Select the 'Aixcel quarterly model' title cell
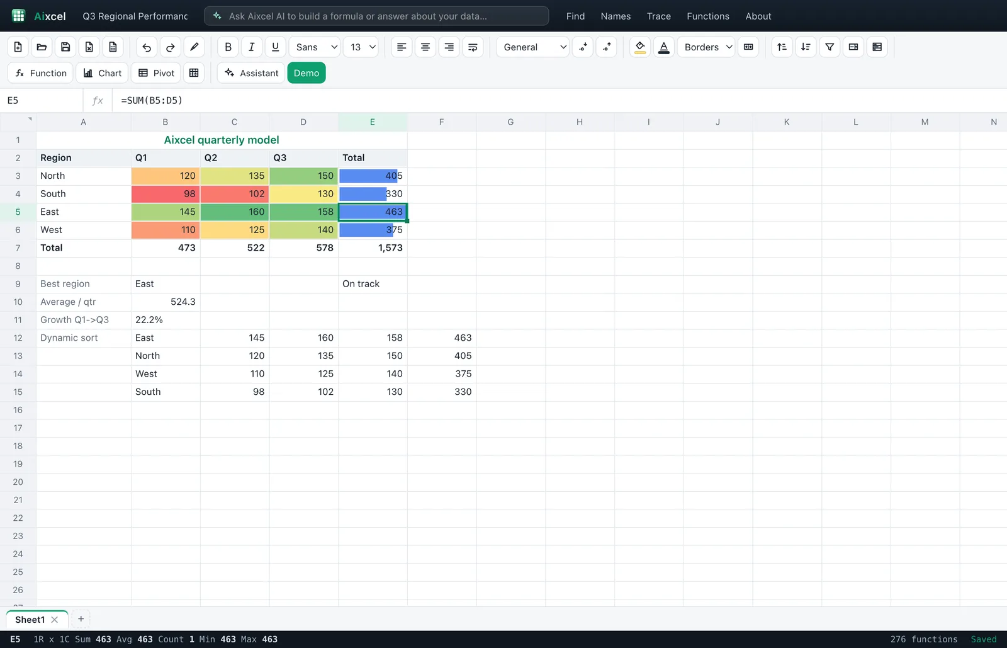1007x648 pixels. coord(222,140)
